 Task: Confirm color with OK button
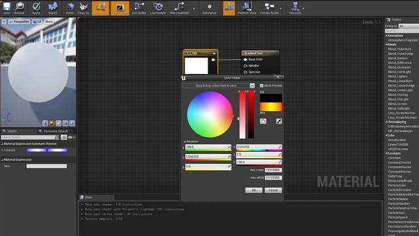(253, 190)
